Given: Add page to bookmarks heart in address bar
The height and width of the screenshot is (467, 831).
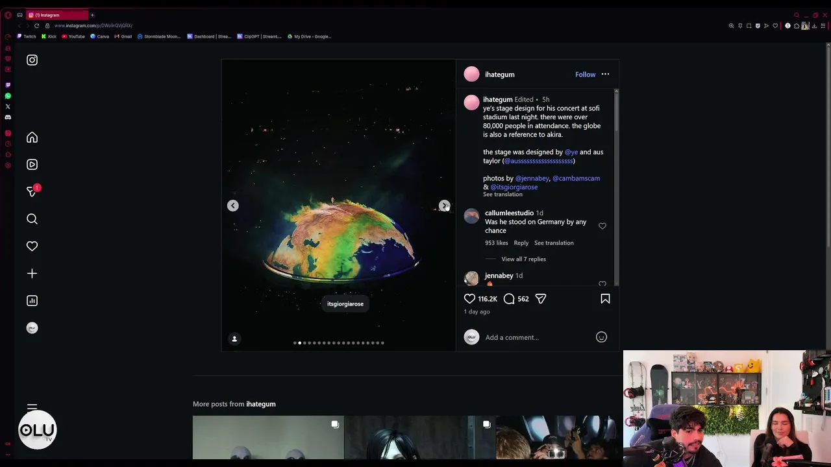Looking at the screenshot, I should click(x=775, y=26).
